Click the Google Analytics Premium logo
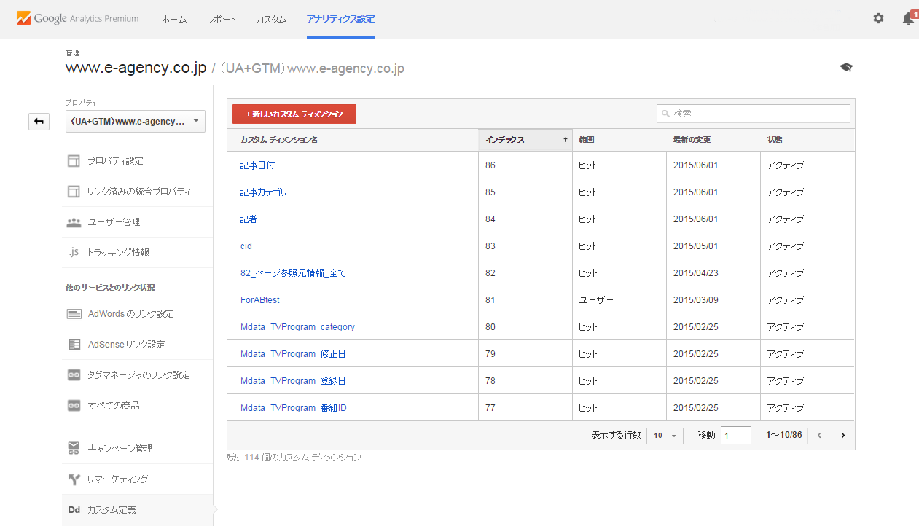 [x=77, y=19]
